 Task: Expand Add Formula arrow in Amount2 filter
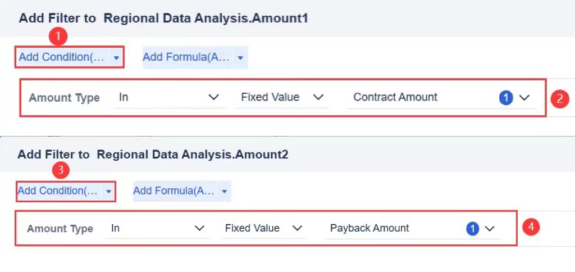click(224, 191)
